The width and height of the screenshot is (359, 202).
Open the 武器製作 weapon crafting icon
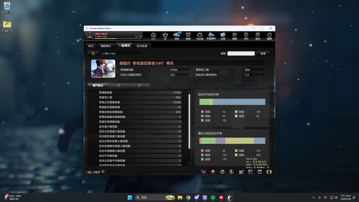(211, 36)
